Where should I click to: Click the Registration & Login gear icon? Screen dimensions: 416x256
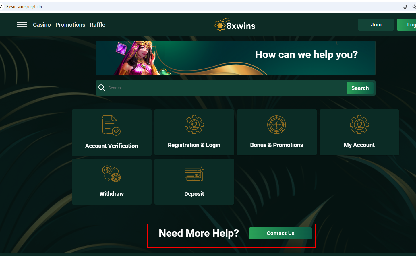(194, 125)
